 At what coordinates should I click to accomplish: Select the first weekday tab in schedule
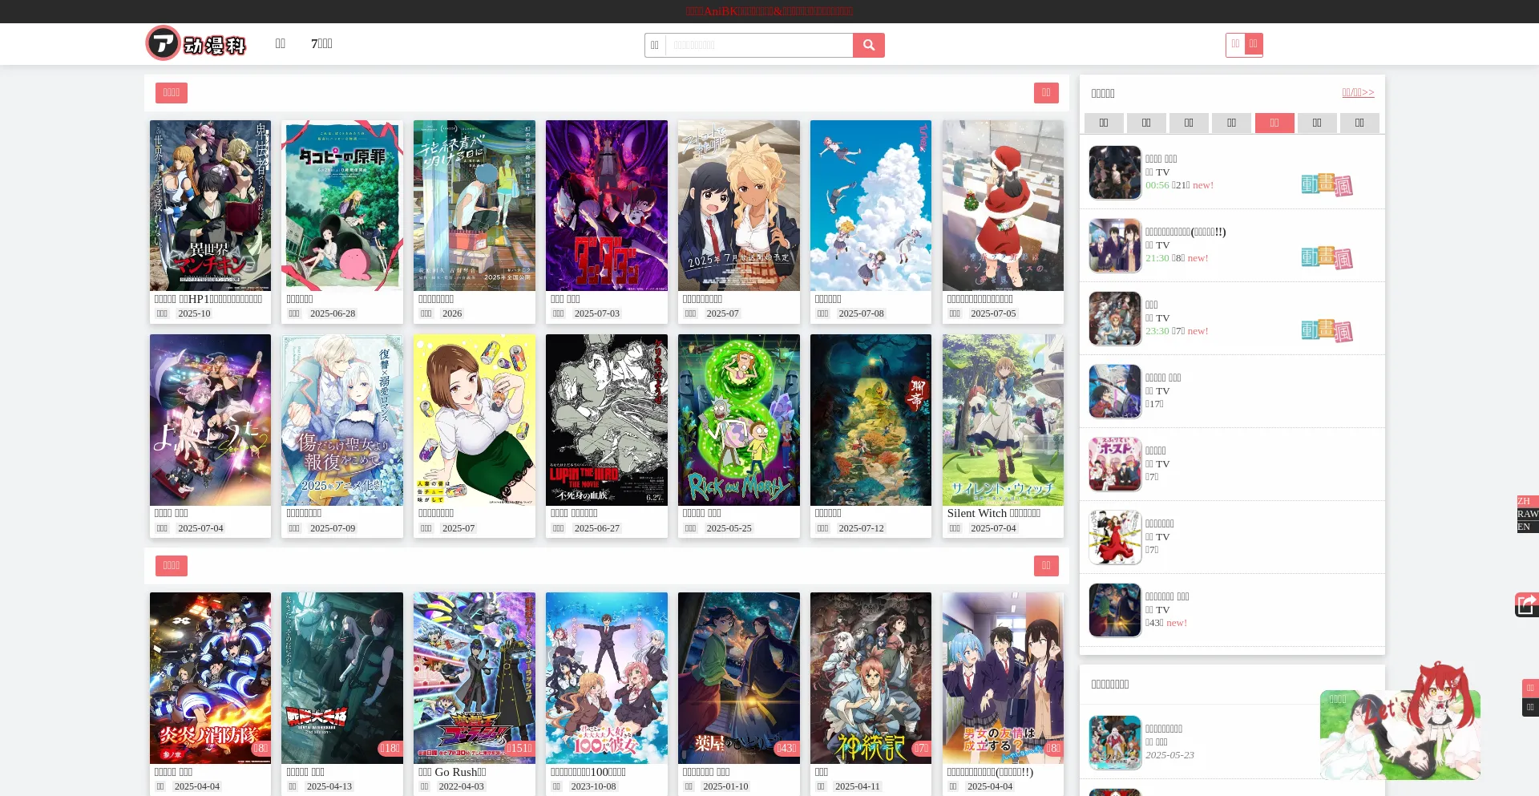click(1103, 123)
